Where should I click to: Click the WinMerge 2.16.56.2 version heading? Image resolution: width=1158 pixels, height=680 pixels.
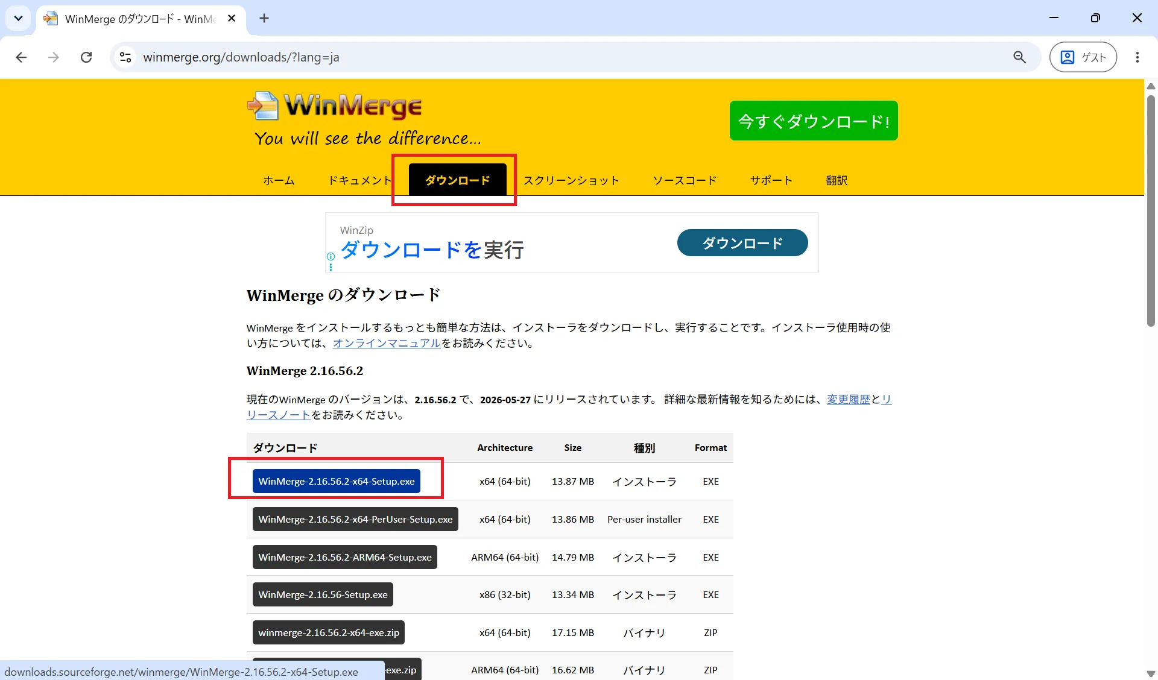click(305, 371)
